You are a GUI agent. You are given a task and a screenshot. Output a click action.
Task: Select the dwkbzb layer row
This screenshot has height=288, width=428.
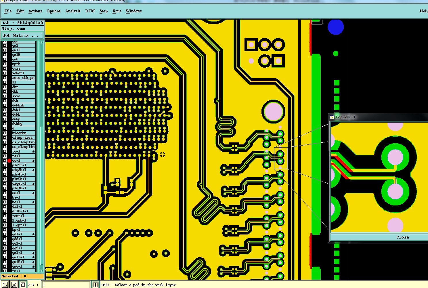coord(23,105)
